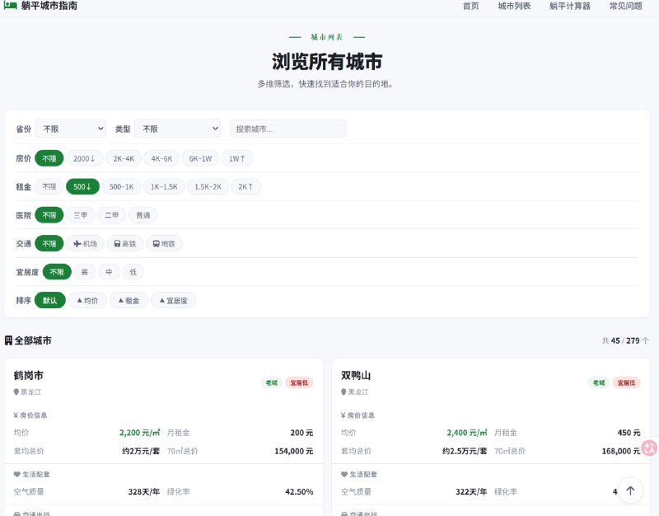659x516 pixels.
Task: Click the location pin icon under 鹤岗市
Action: [16, 392]
